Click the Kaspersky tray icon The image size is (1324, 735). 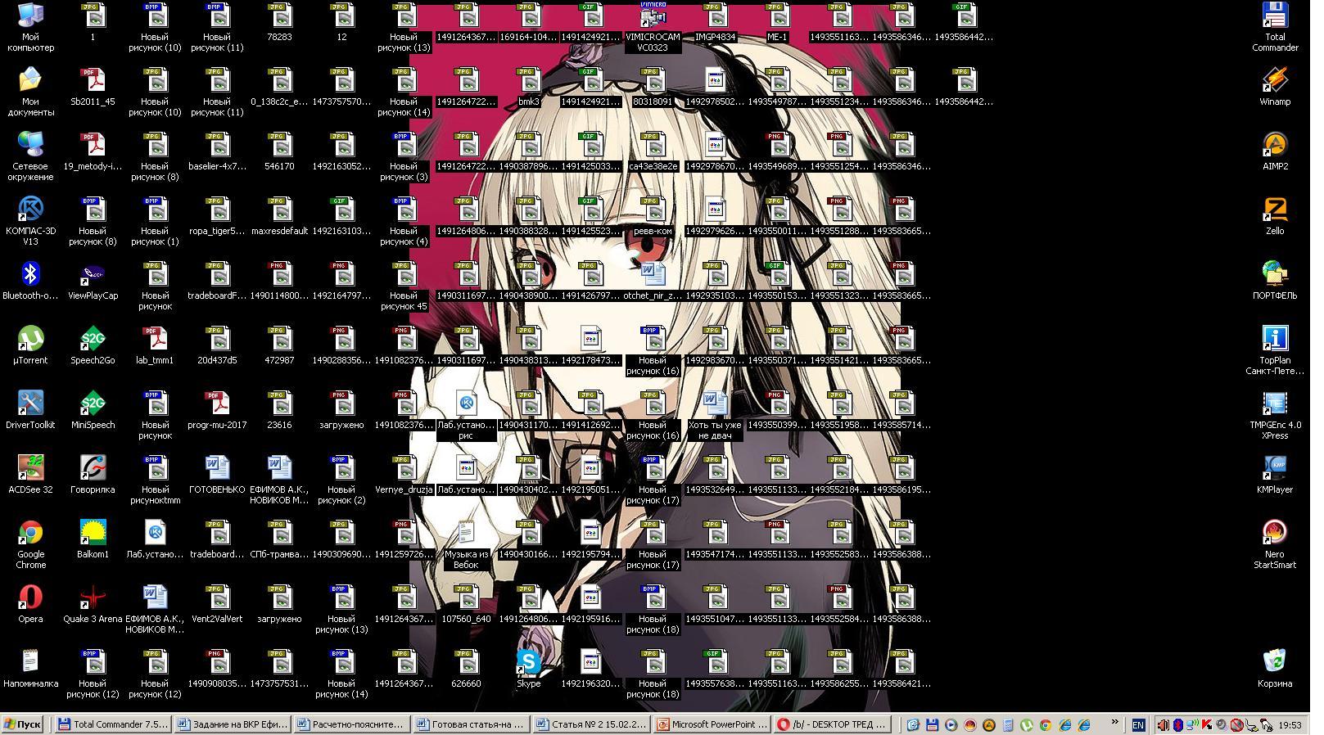[1207, 725]
